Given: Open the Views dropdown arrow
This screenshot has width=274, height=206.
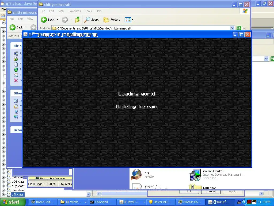Looking at the screenshot, I should click(x=132, y=20).
